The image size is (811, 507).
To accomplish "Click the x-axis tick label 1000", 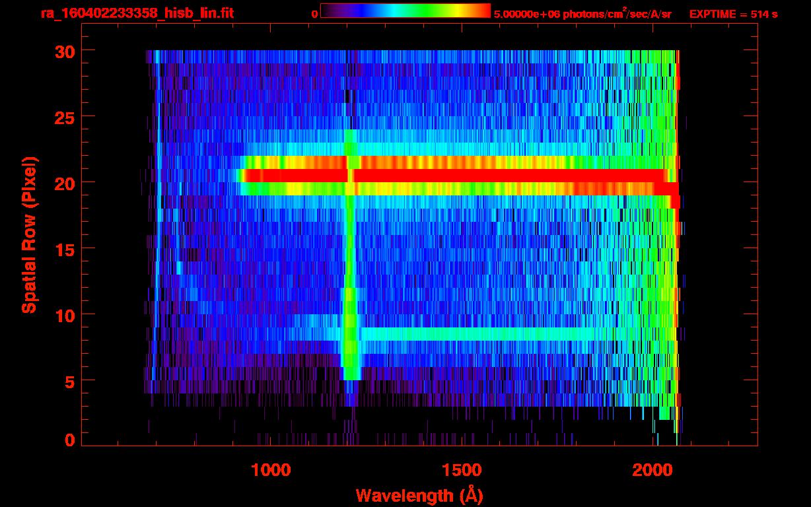I will click(271, 469).
